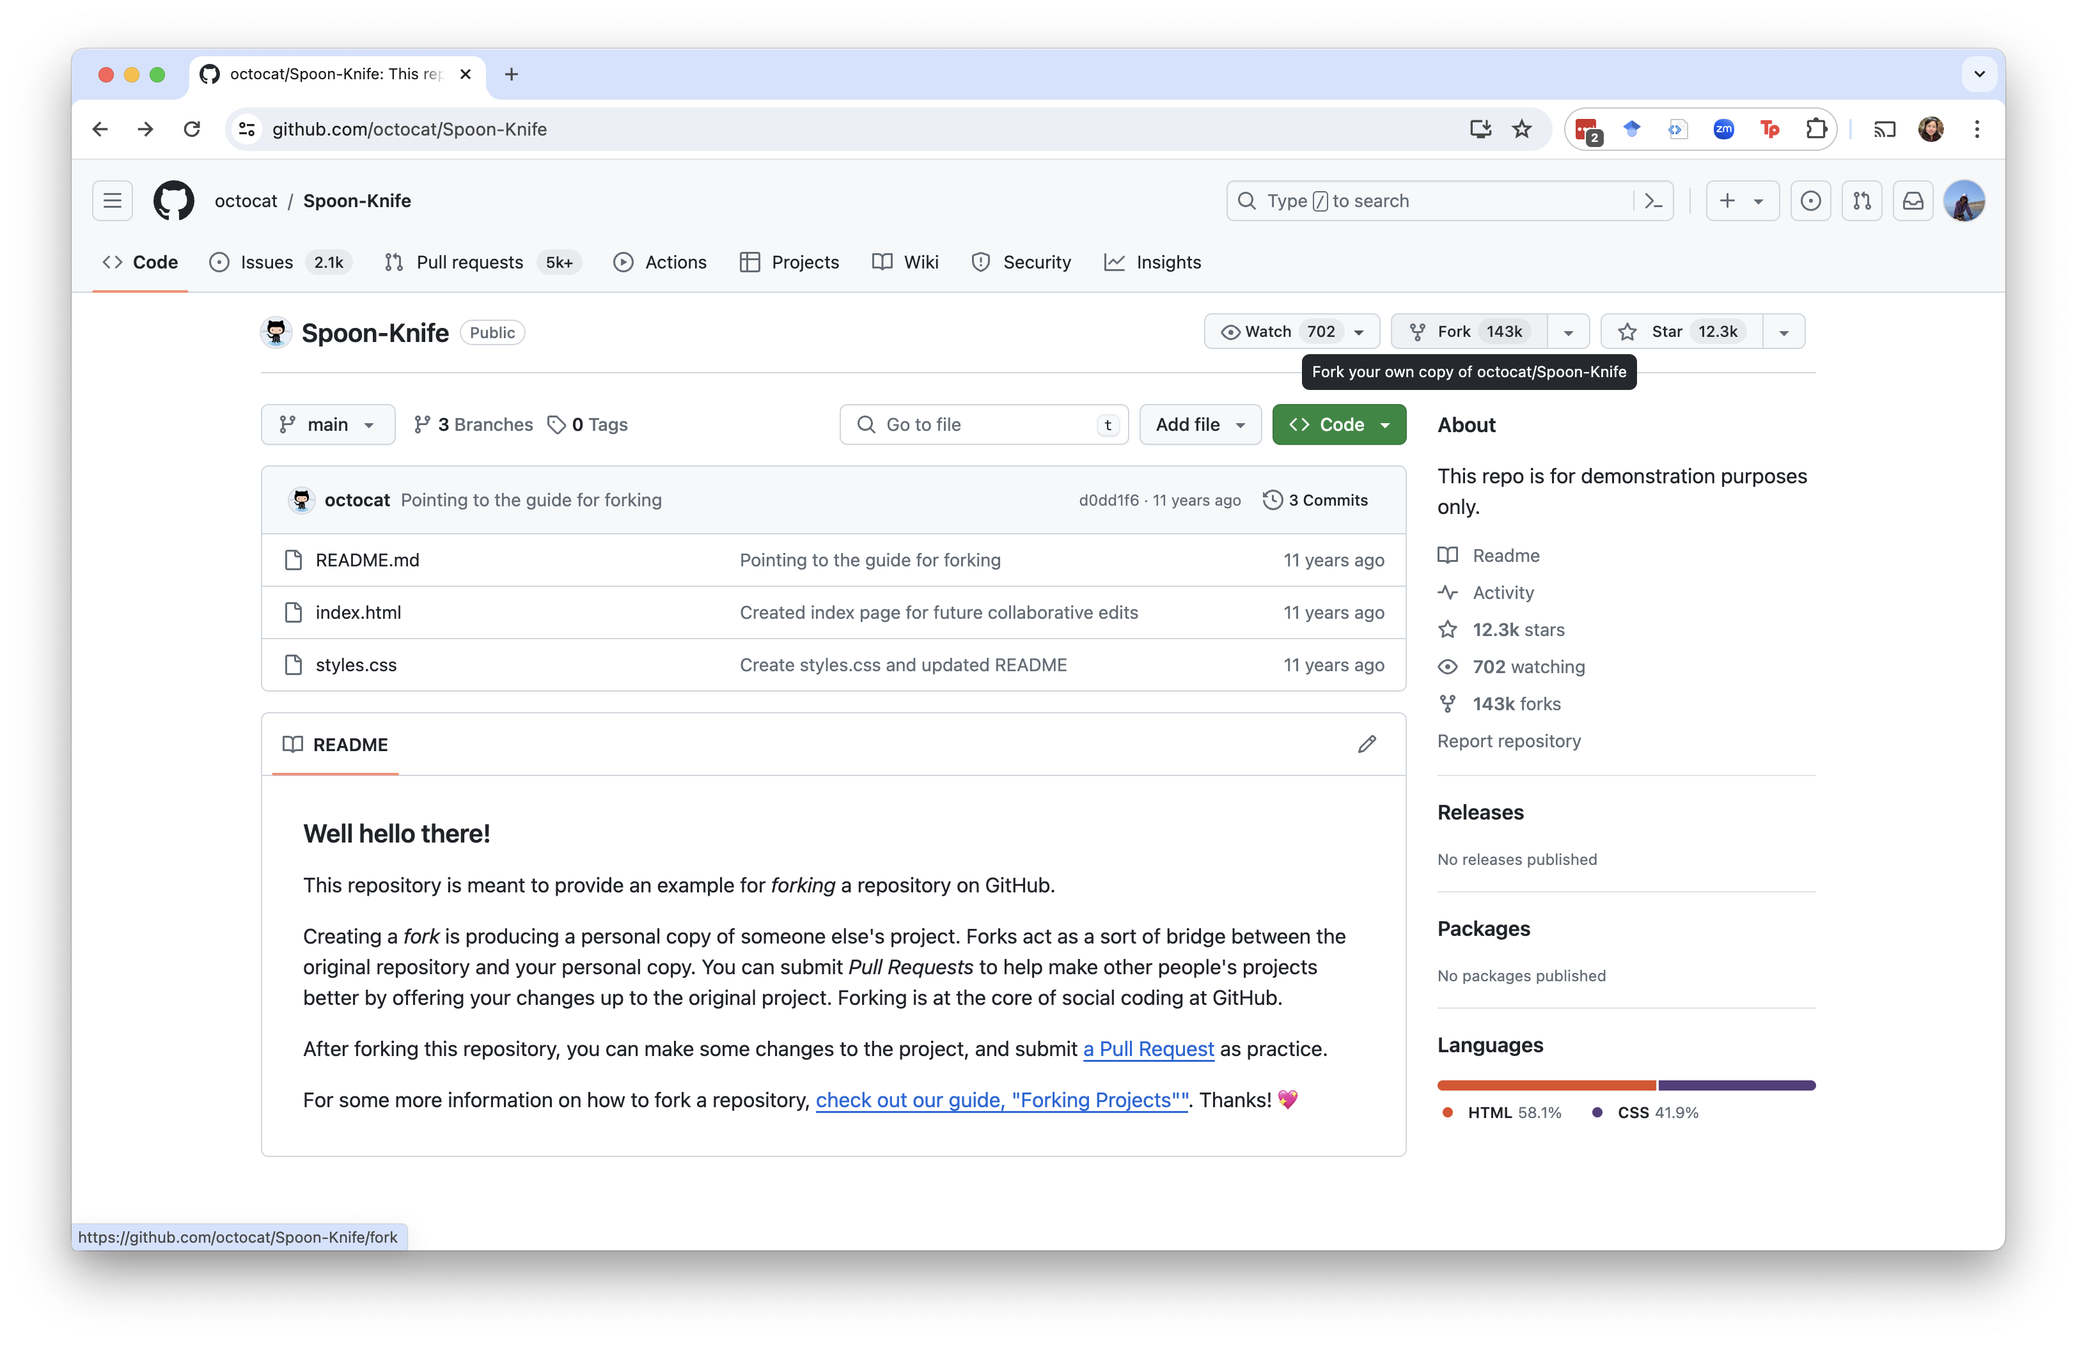Image resolution: width=2077 pixels, height=1345 pixels.
Task: Expand the main branch dropdown
Action: point(327,424)
